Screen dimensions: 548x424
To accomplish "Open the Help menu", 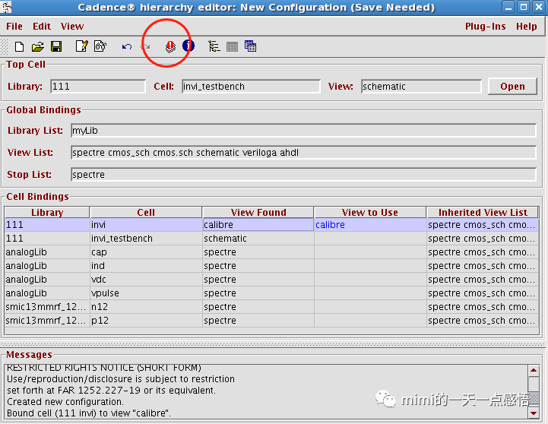I will point(526,27).
